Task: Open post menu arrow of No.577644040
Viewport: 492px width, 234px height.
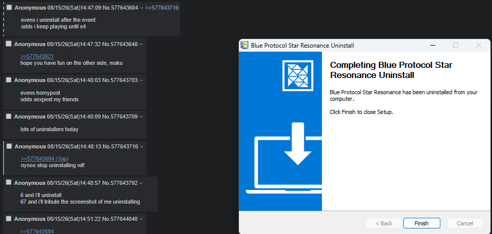Action: (141, 219)
